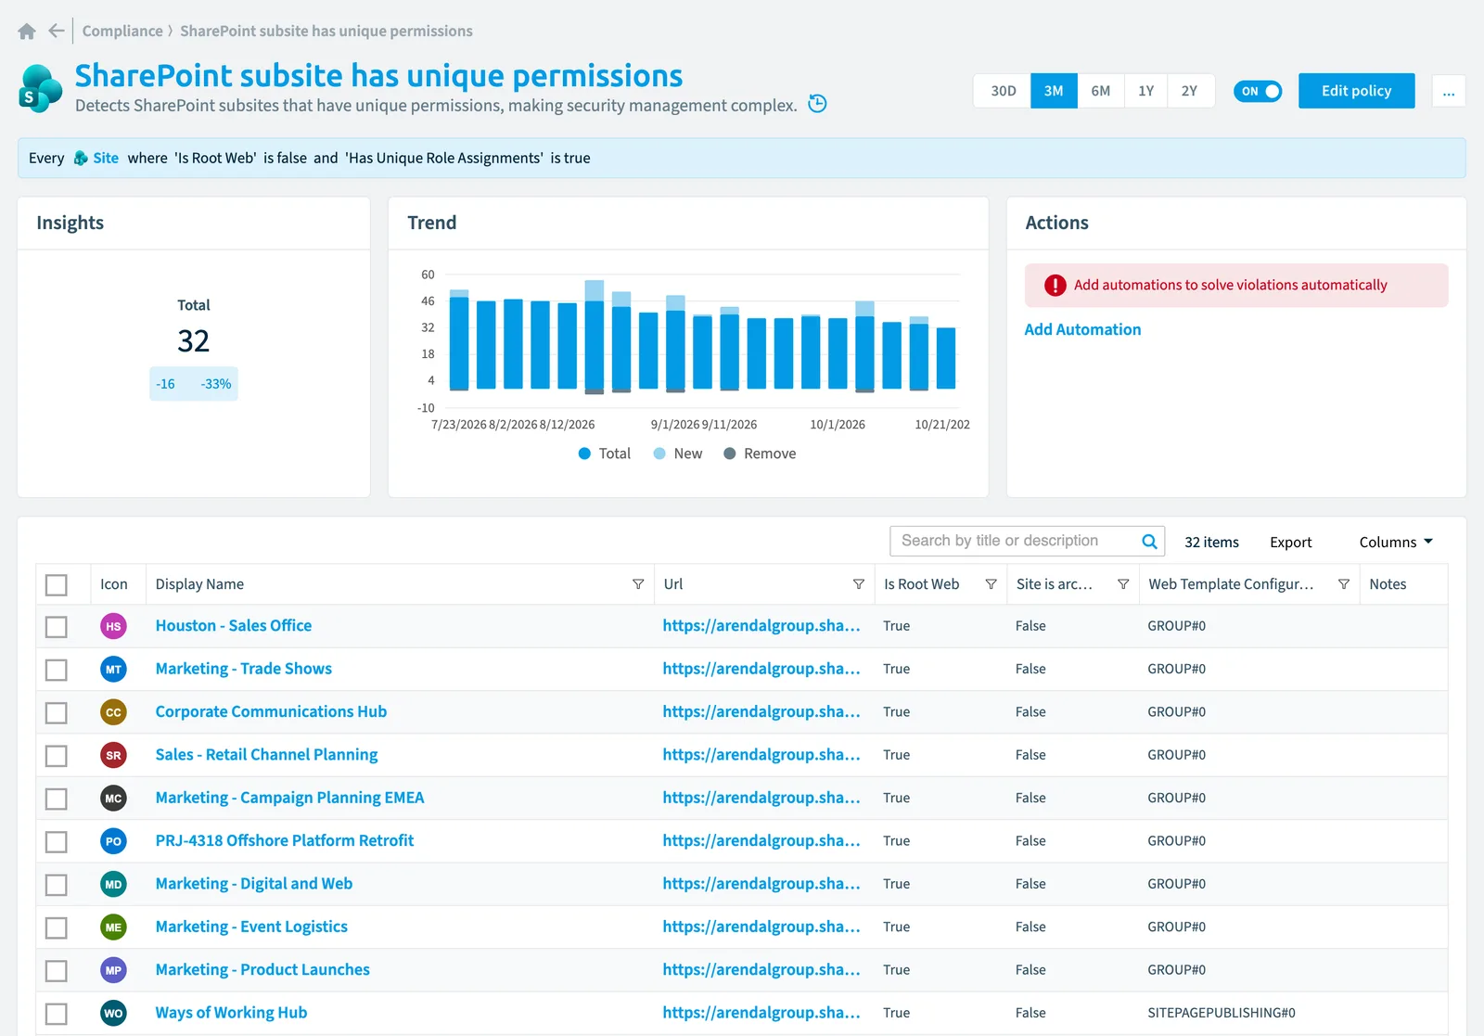
Task: Click the PO avatar icon
Action: point(113,841)
